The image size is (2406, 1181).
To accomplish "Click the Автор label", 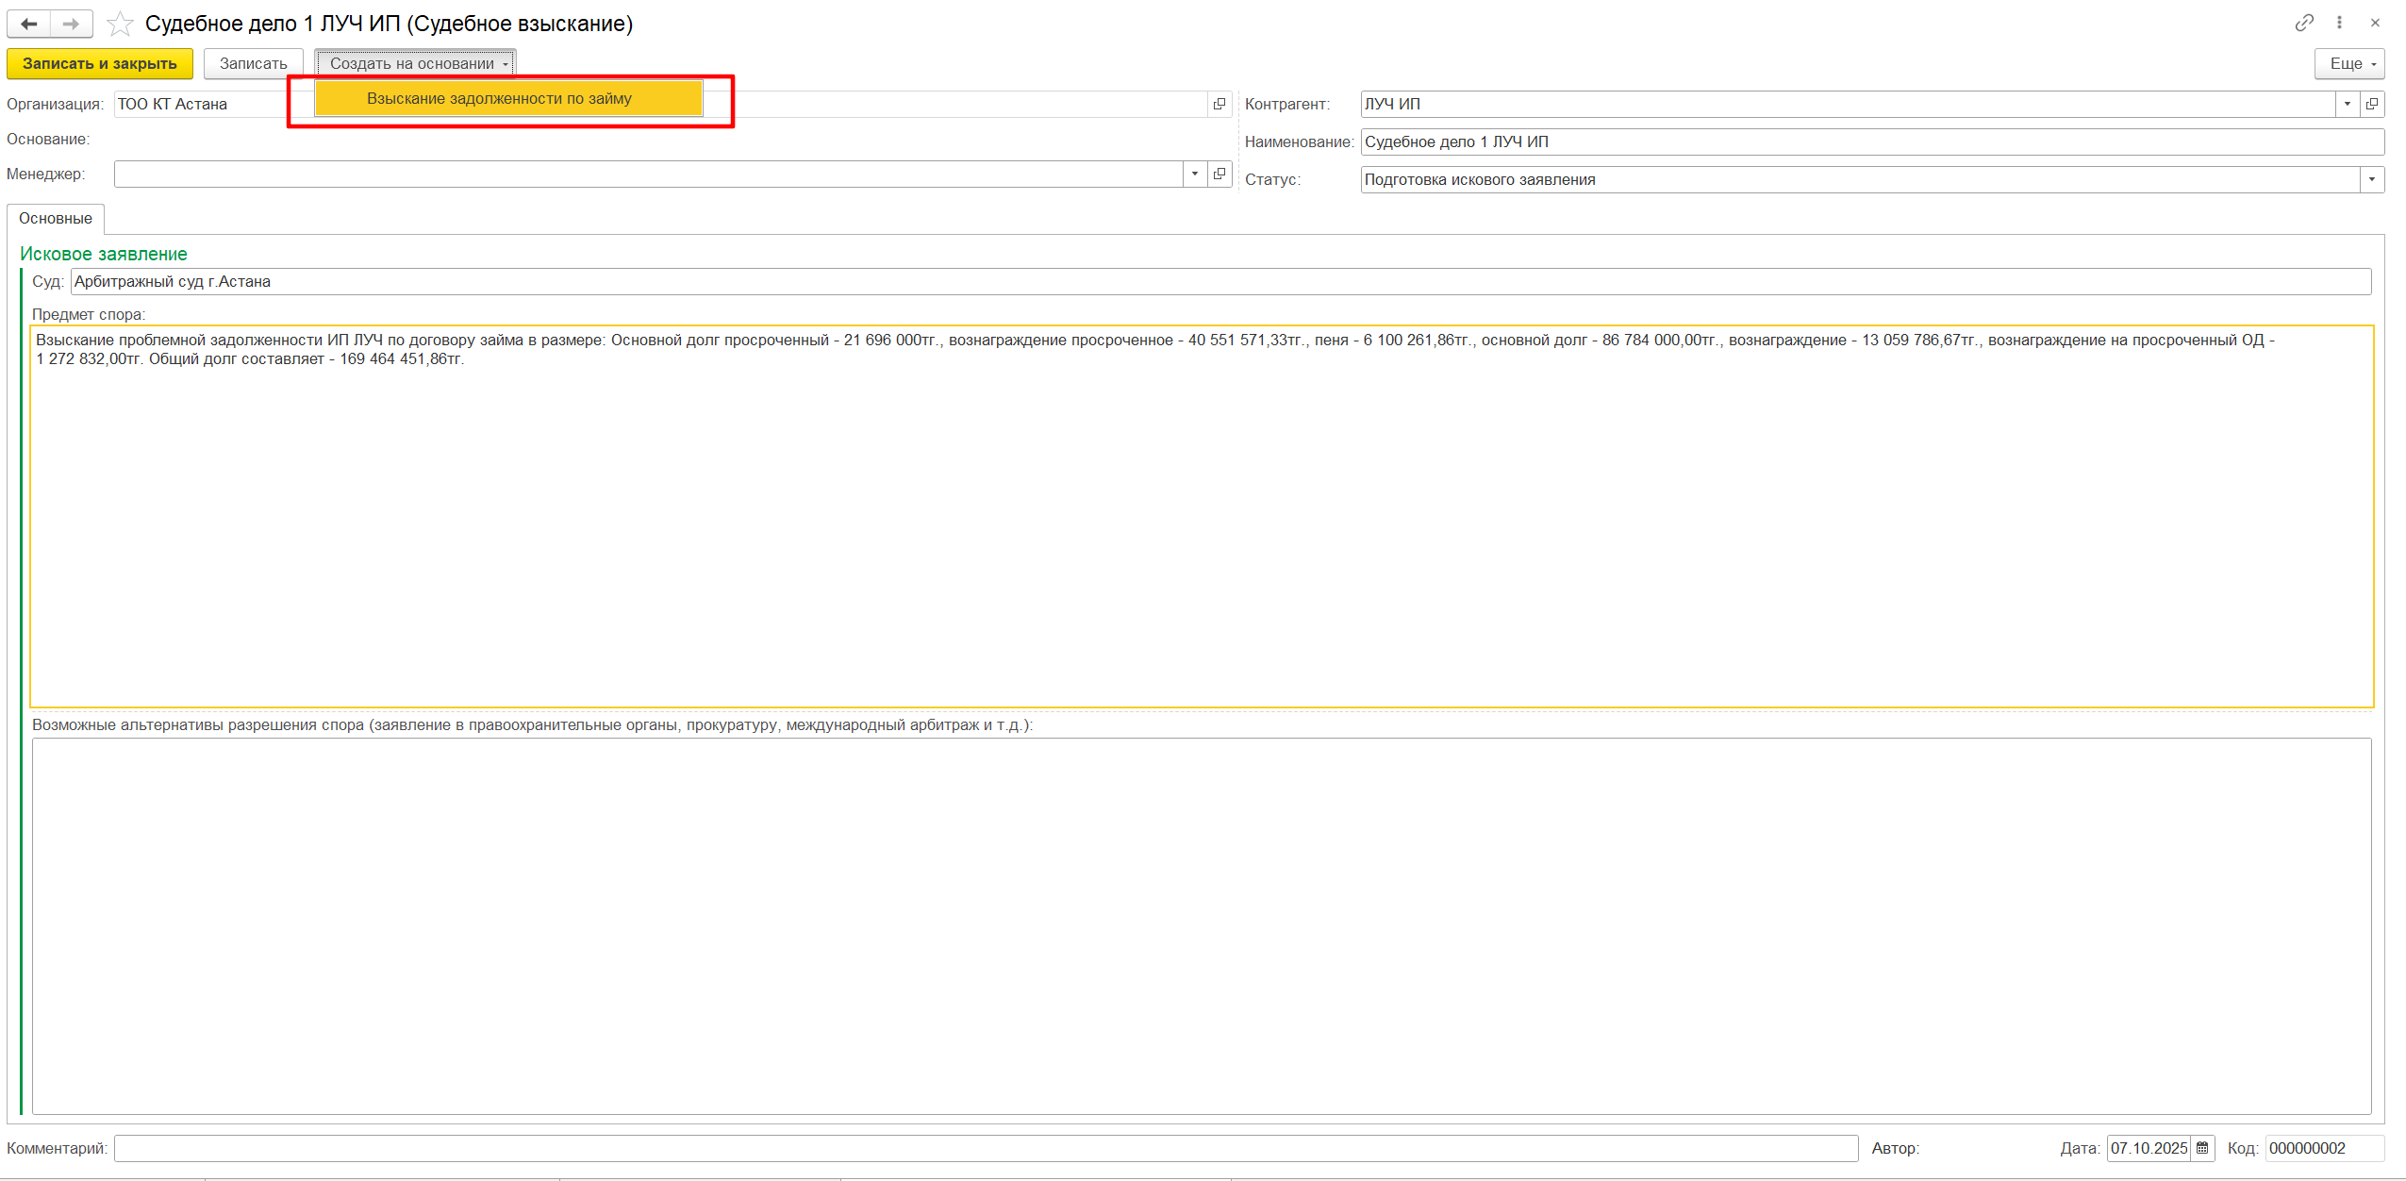I will [x=1896, y=1148].
